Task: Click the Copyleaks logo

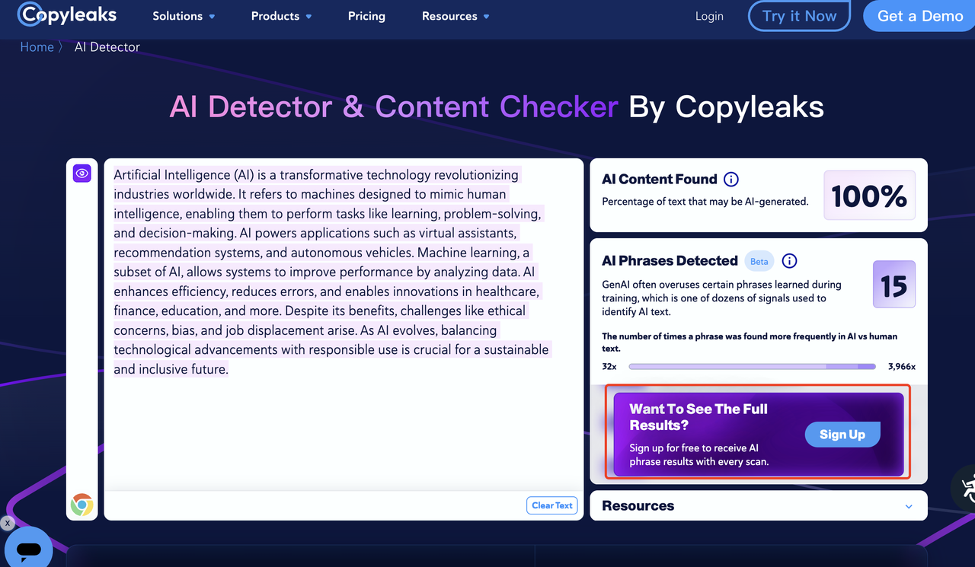Action: (x=67, y=15)
